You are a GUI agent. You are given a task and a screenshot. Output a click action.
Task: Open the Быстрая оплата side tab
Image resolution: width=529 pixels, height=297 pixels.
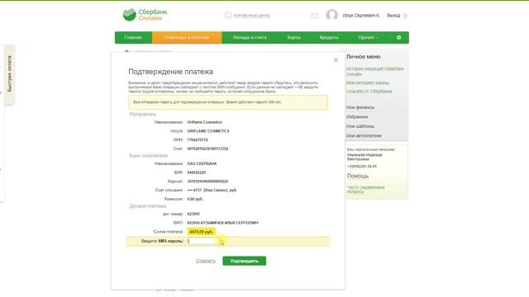tap(9, 74)
